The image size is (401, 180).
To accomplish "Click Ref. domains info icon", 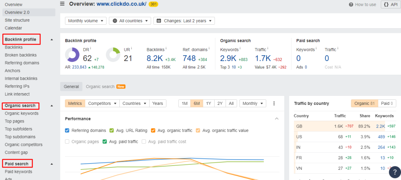I will tap(209, 48).
